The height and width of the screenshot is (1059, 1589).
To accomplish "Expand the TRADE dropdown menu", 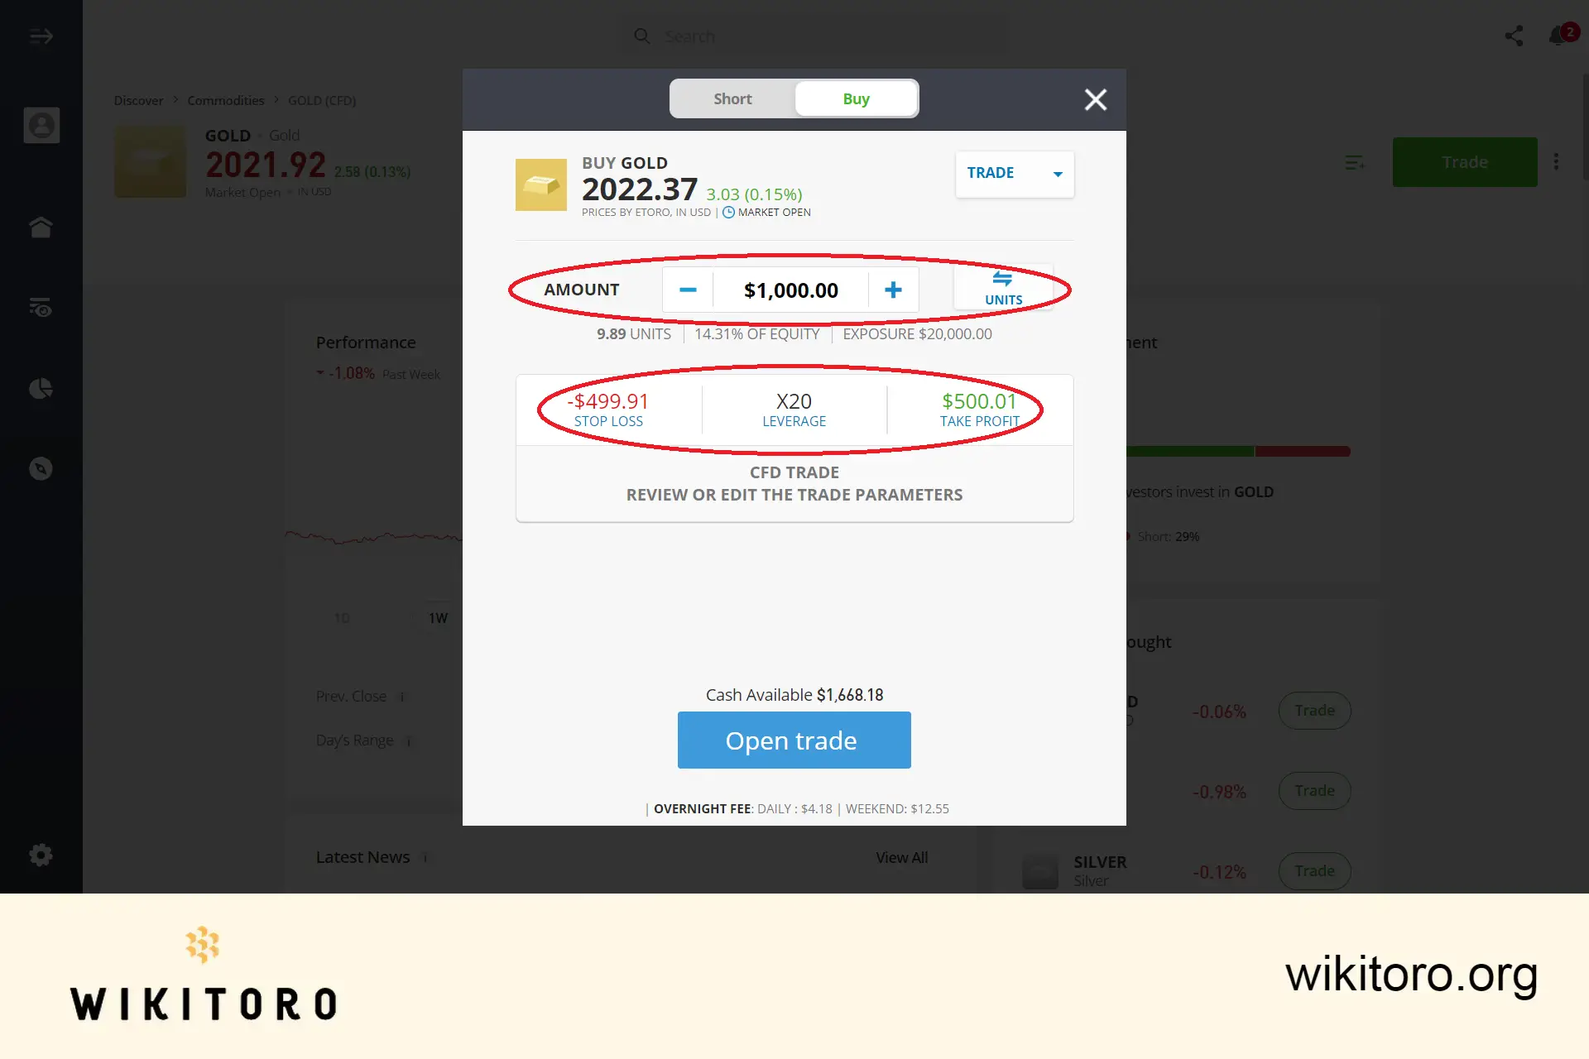I will (x=1056, y=173).
